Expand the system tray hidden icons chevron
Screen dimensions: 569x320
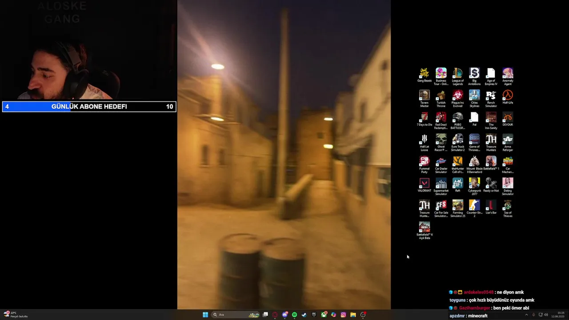tap(526, 315)
